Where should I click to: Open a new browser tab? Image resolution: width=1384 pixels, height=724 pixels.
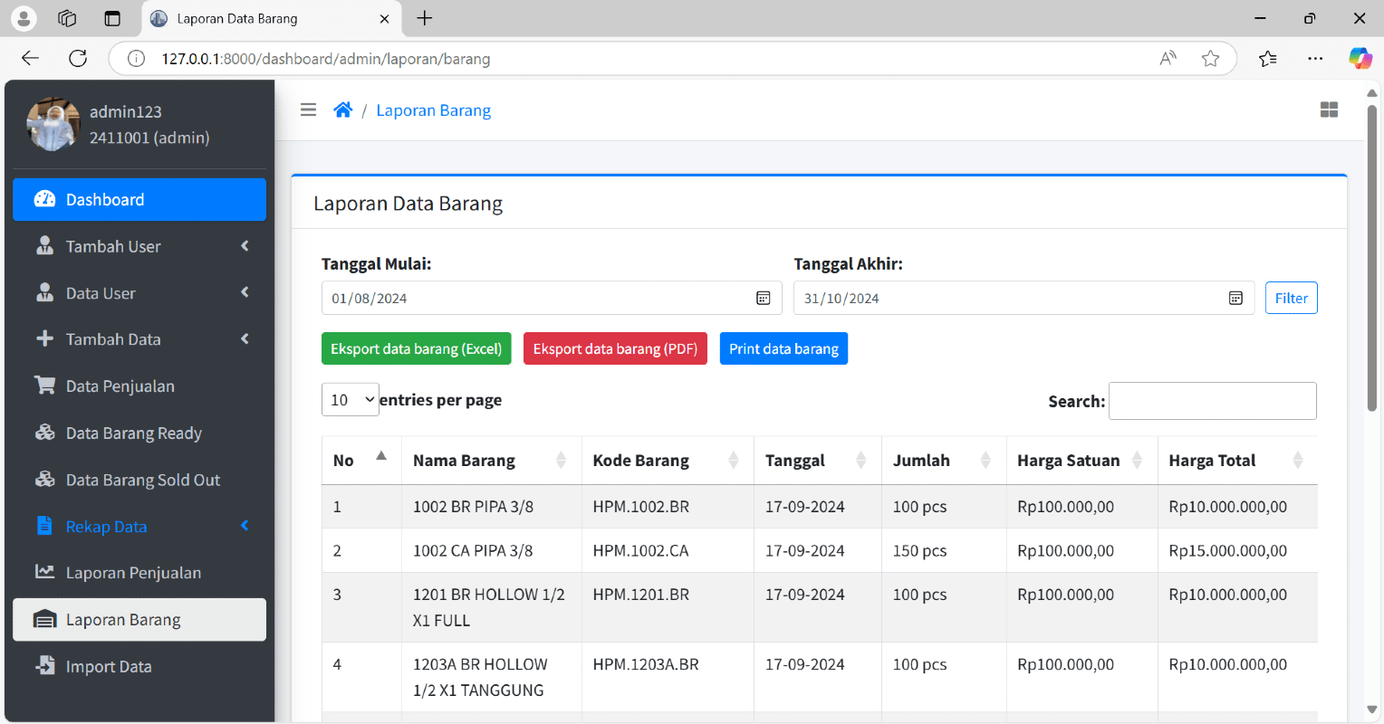(x=424, y=18)
